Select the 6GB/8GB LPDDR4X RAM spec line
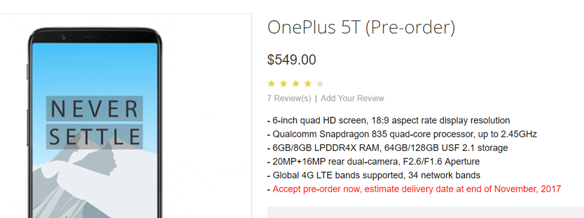584x218 pixels. [x=388, y=148]
